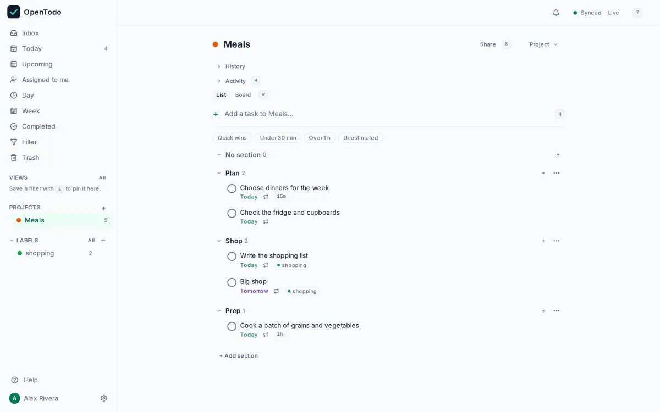Click recurrence icon on Check the fridge task
The width and height of the screenshot is (660, 412).
(266, 221)
